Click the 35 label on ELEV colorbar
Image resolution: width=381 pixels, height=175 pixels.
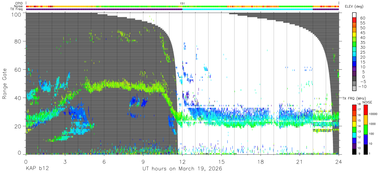pos(362,43)
